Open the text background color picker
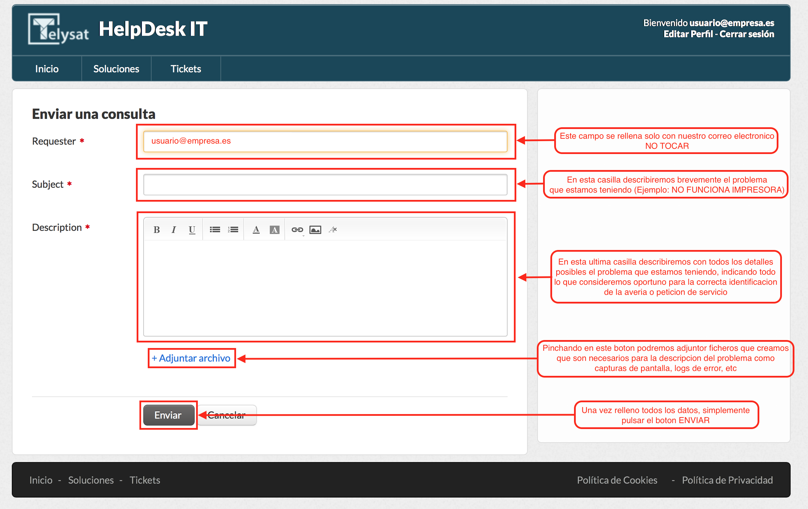808x509 pixels. coord(274,229)
